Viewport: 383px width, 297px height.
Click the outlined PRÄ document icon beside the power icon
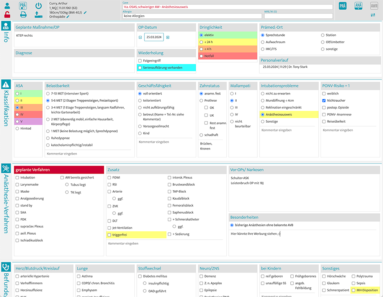click(23, 6)
